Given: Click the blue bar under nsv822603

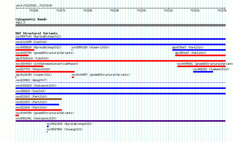Looking at the screenshot, I should pos(37,105).
